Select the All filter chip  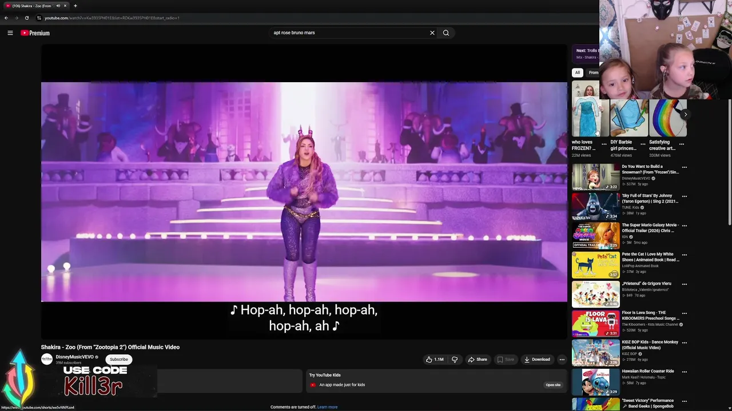[x=578, y=72]
